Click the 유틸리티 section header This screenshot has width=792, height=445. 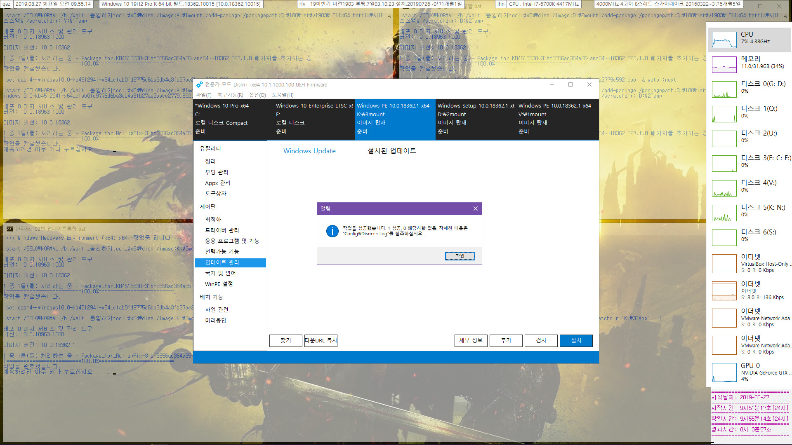click(x=210, y=149)
